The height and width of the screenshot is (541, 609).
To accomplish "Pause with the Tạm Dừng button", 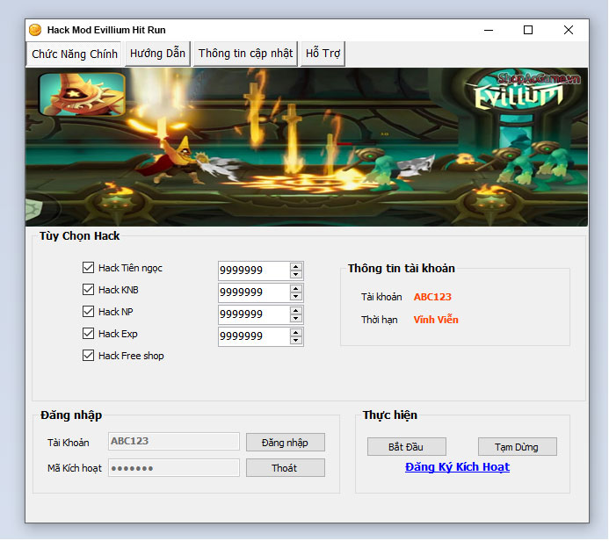I will [518, 447].
